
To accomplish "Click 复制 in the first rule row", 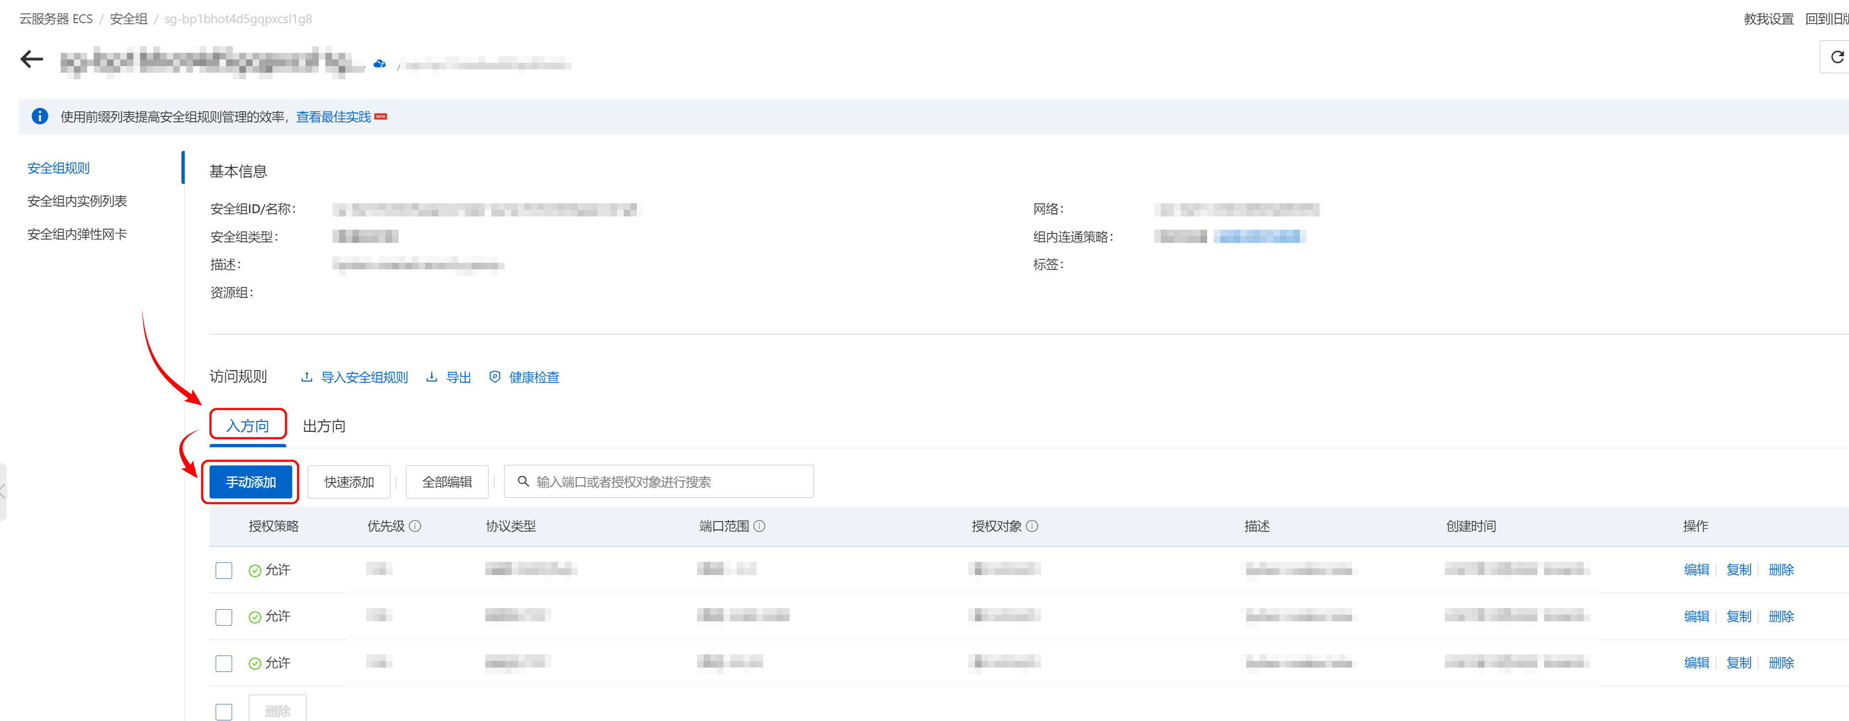I will point(1739,570).
